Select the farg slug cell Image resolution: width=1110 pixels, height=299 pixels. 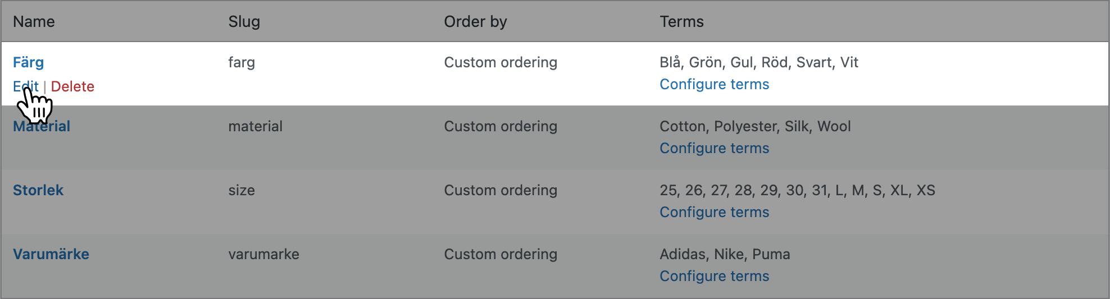click(242, 62)
